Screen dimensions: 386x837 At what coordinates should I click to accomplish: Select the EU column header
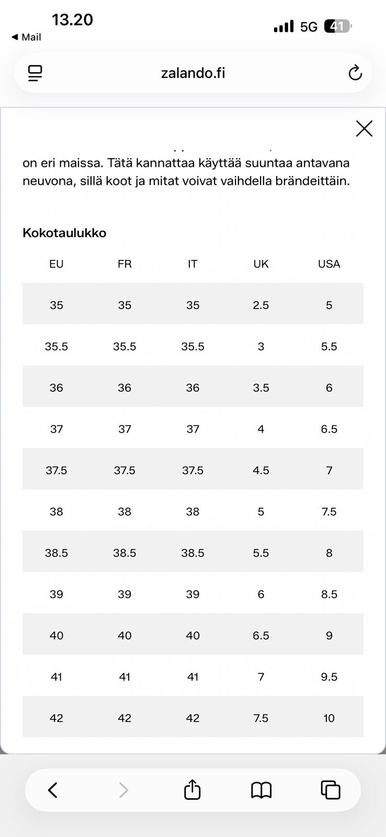point(56,264)
